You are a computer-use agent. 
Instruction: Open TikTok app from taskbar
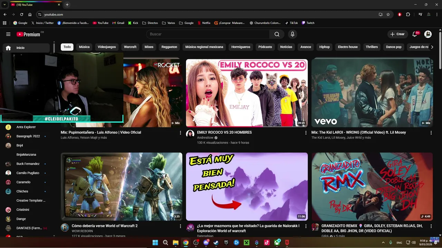[x=267, y=242]
